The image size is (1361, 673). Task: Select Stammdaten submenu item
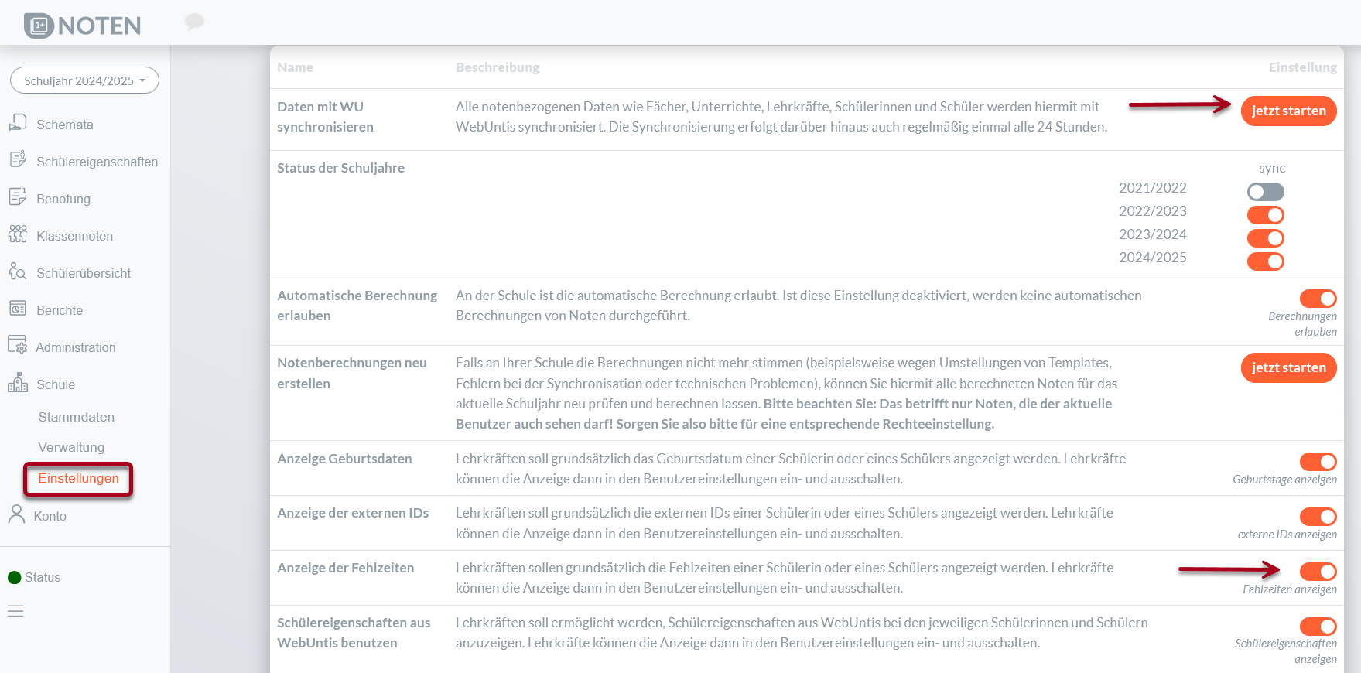coord(76,417)
